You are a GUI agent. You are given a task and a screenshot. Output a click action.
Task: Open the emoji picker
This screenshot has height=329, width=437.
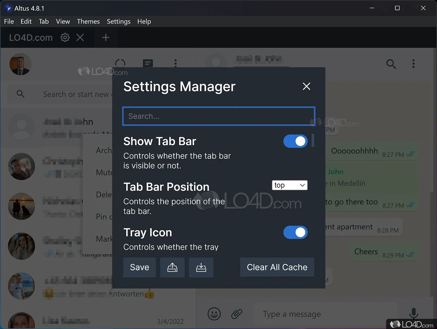tap(214, 314)
